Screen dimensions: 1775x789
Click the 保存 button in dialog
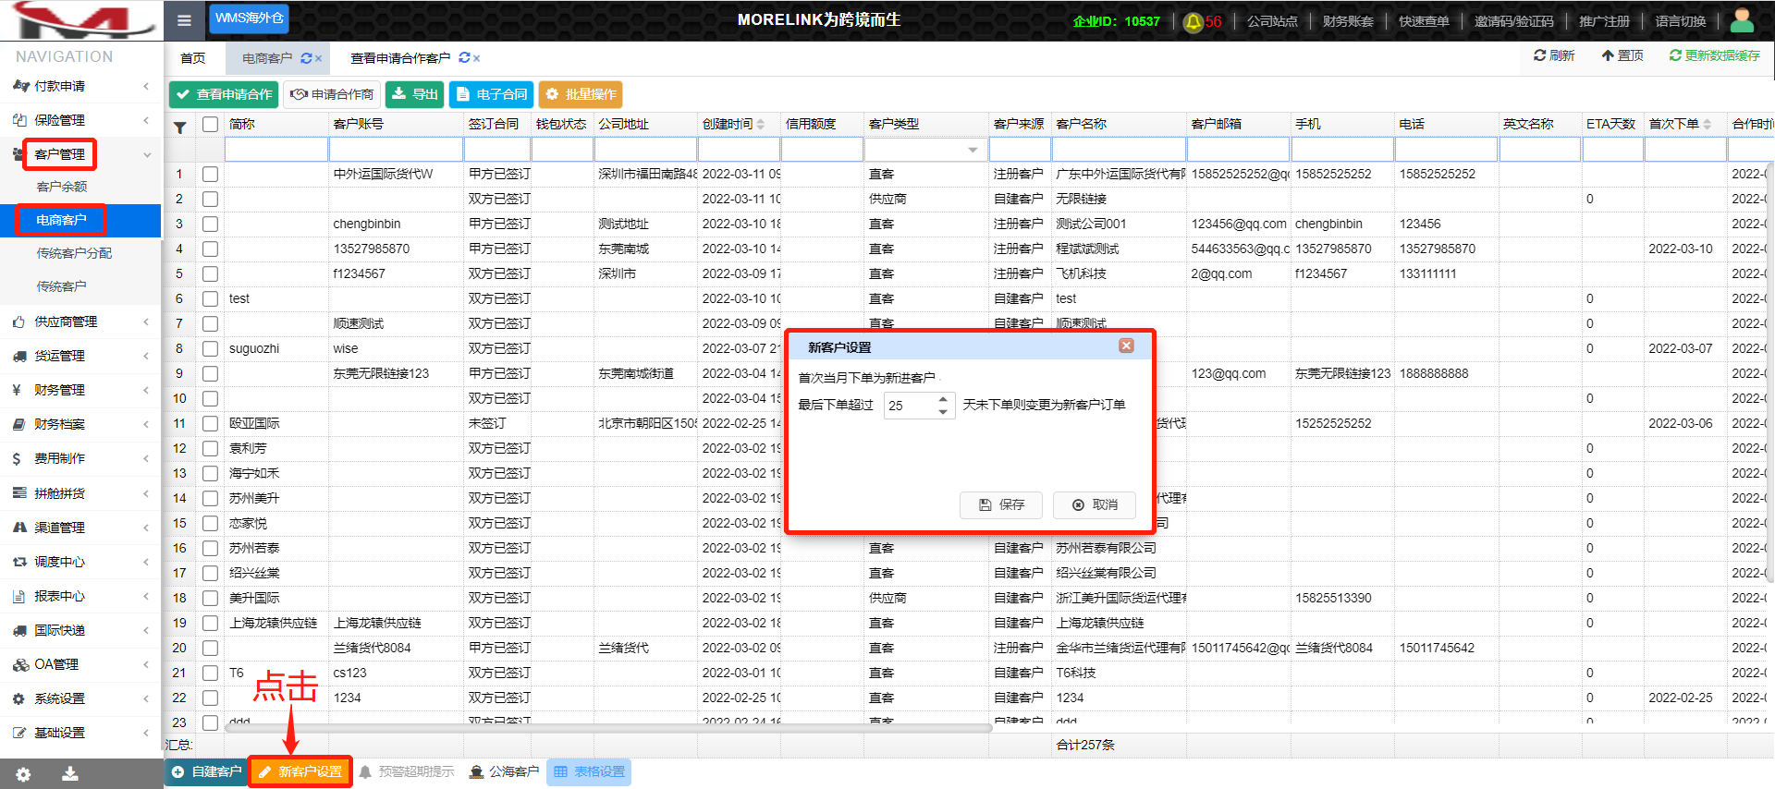tap(1001, 504)
